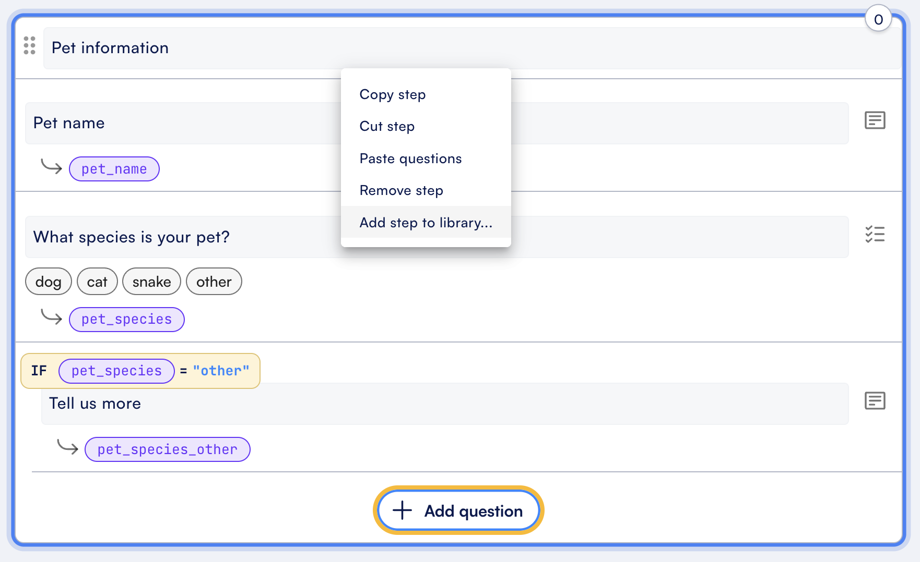
Task: Click the pet_species_other variable tag
Action: click(167, 449)
